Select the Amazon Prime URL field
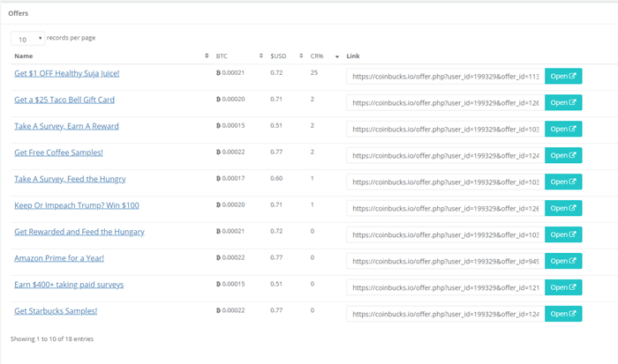Viewport: 618px width, 364px height. pyautogui.click(x=446, y=261)
